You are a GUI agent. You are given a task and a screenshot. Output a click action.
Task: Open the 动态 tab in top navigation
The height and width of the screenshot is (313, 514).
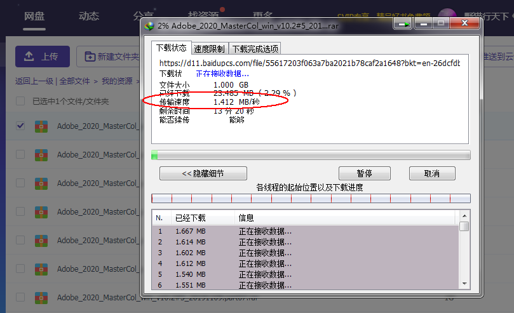[x=89, y=16]
